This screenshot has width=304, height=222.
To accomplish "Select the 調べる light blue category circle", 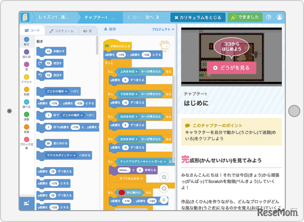I will coord(27,102).
